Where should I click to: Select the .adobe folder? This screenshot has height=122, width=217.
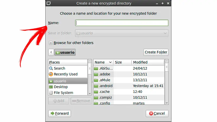(129, 74)
